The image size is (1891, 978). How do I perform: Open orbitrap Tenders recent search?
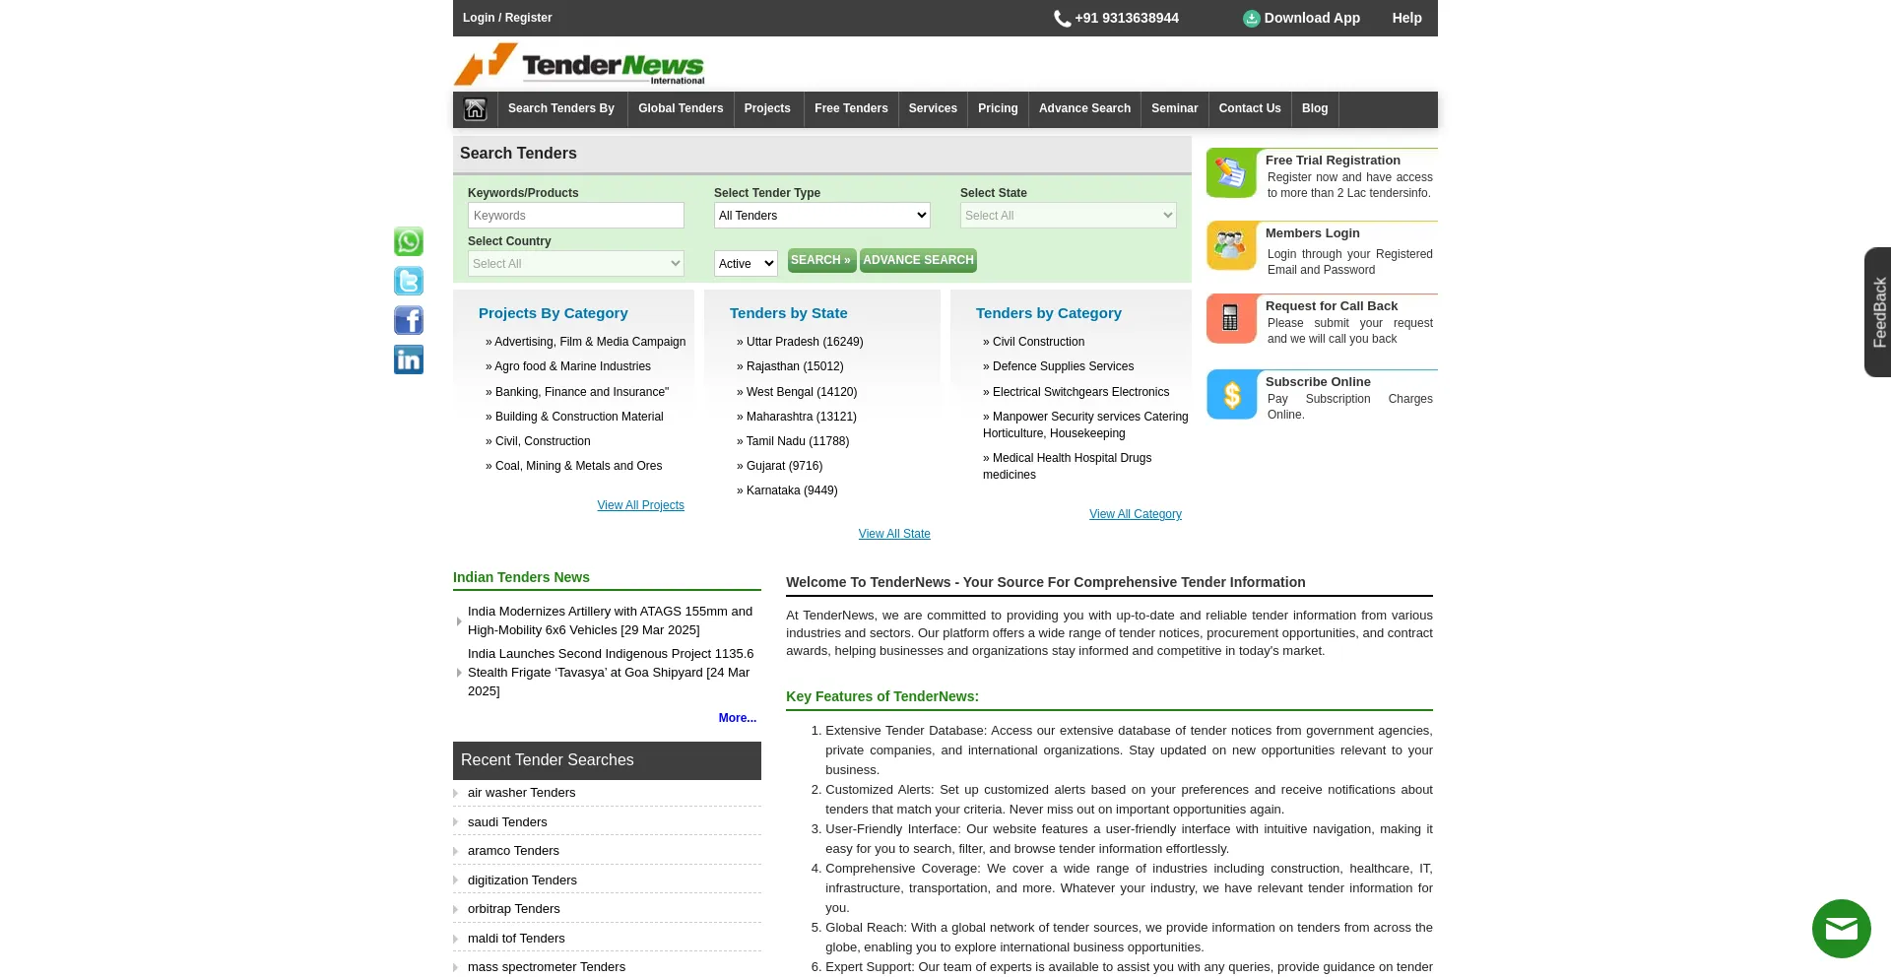(x=513, y=909)
